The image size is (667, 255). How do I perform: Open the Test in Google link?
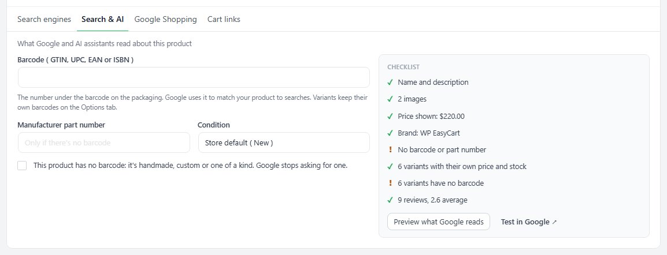529,222
